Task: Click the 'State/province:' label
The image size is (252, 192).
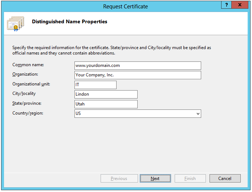Action: pos(27,103)
